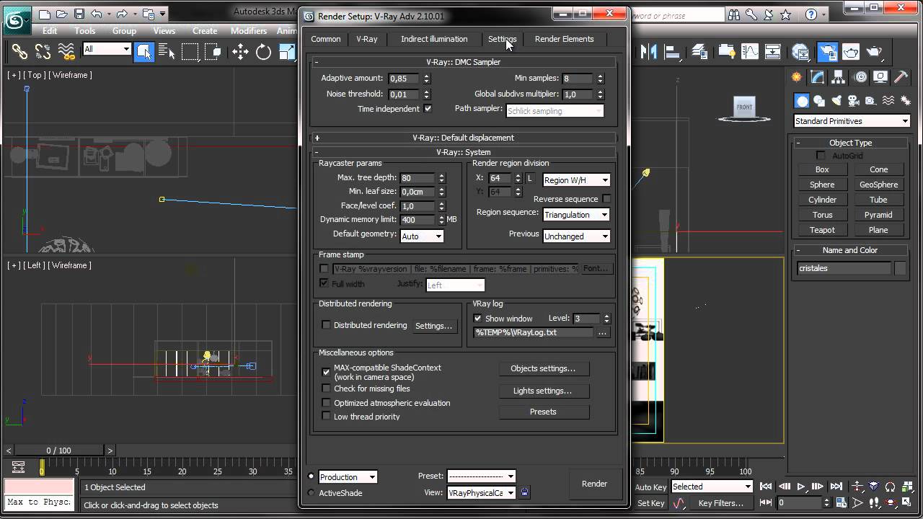
Task: Select the Rotate tool
Action: pyautogui.click(x=263, y=51)
